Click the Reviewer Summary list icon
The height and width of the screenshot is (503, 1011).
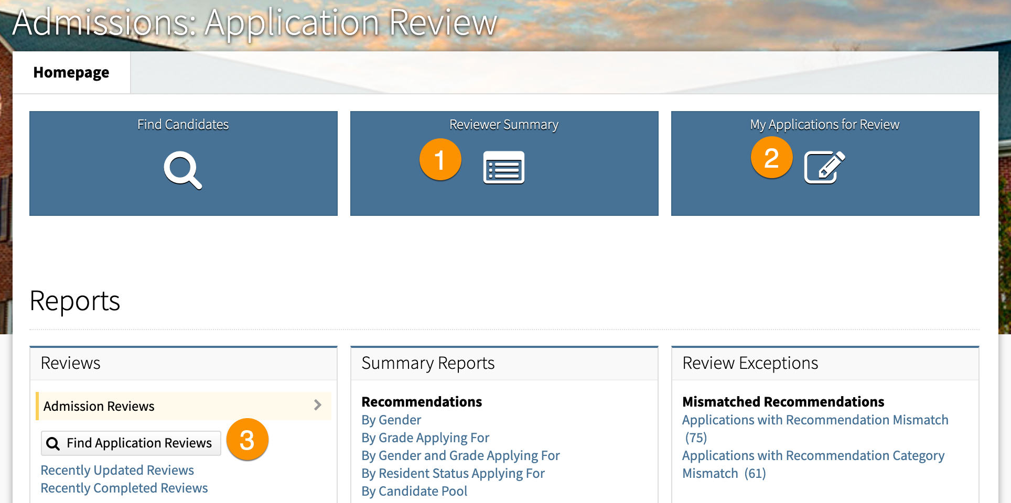point(503,168)
